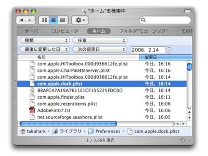
Task: Switch to icon view mode
Action: [x=44, y=20]
